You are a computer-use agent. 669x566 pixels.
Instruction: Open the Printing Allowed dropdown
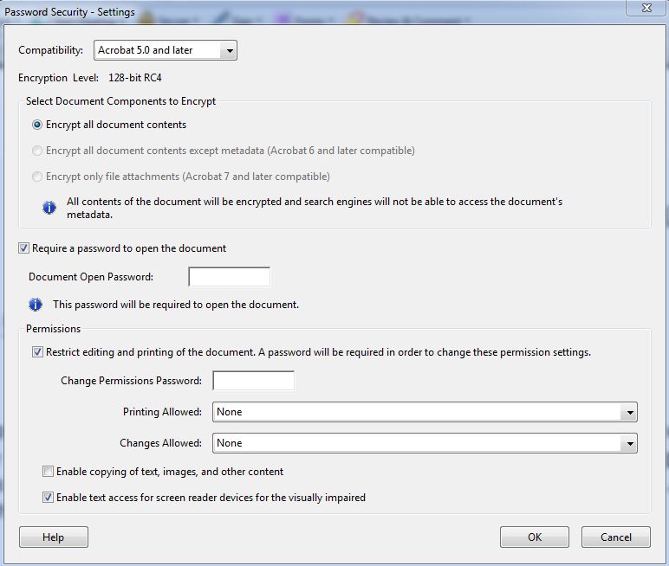point(425,412)
